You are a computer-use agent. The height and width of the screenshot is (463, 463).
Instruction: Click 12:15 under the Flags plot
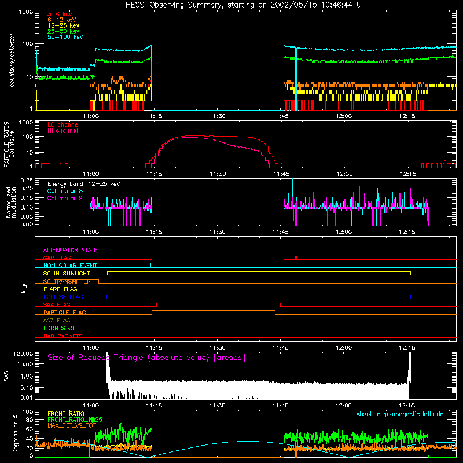(x=407, y=348)
